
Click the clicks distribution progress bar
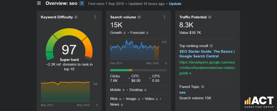tap(138, 70)
